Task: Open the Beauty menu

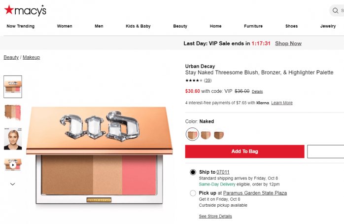Action: (x=180, y=26)
